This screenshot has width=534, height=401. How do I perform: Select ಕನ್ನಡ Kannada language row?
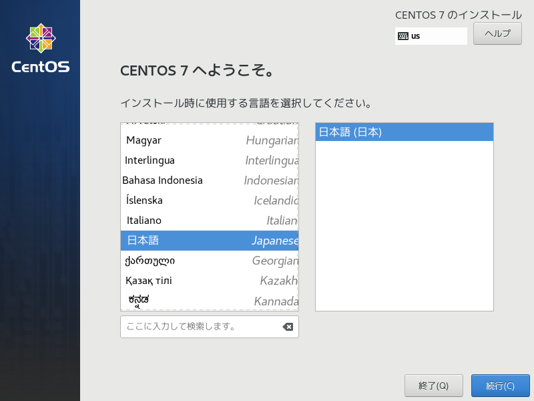210,300
